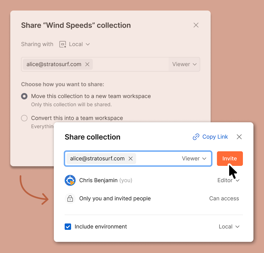Expand the Sharing with Local dropdown

[80, 44]
